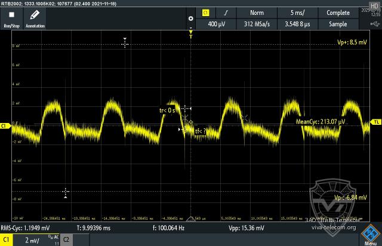Change the 400 µV trigger level
Screen dimensions: 382x246
tap(216, 24)
